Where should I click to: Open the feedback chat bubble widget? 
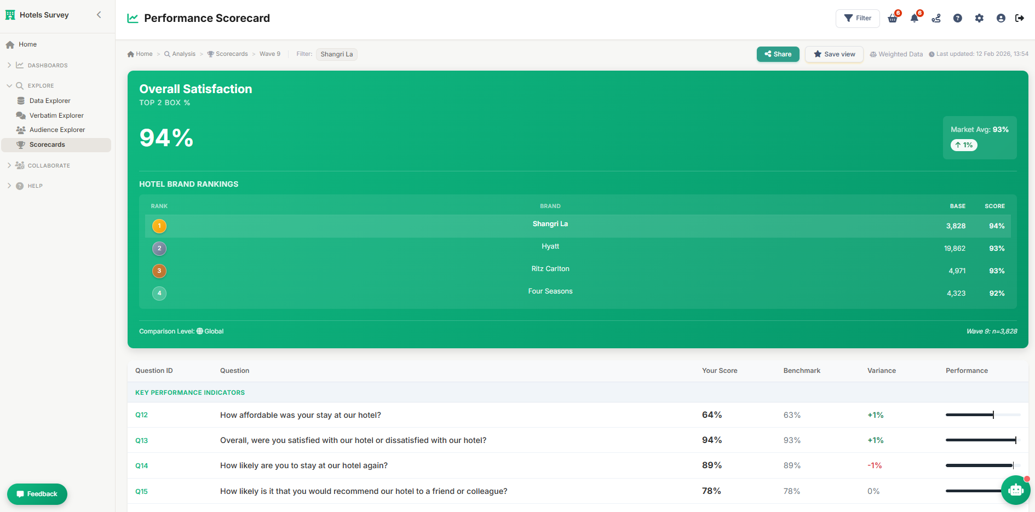coord(37,493)
